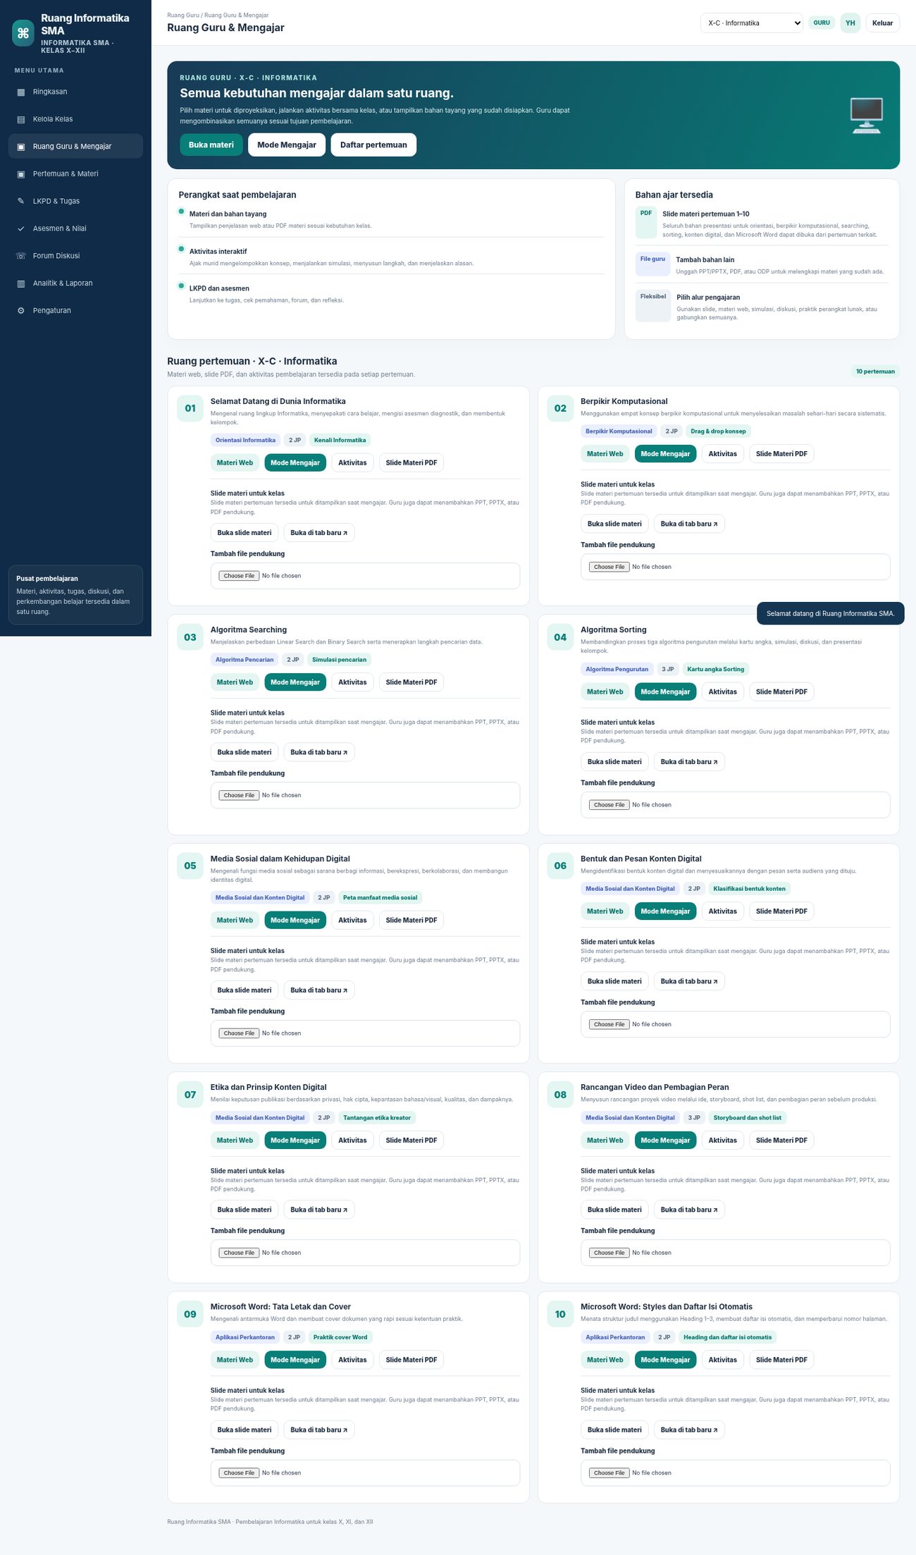Click the Ringkasan sidebar icon

pyautogui.click(x=21, y=92)
